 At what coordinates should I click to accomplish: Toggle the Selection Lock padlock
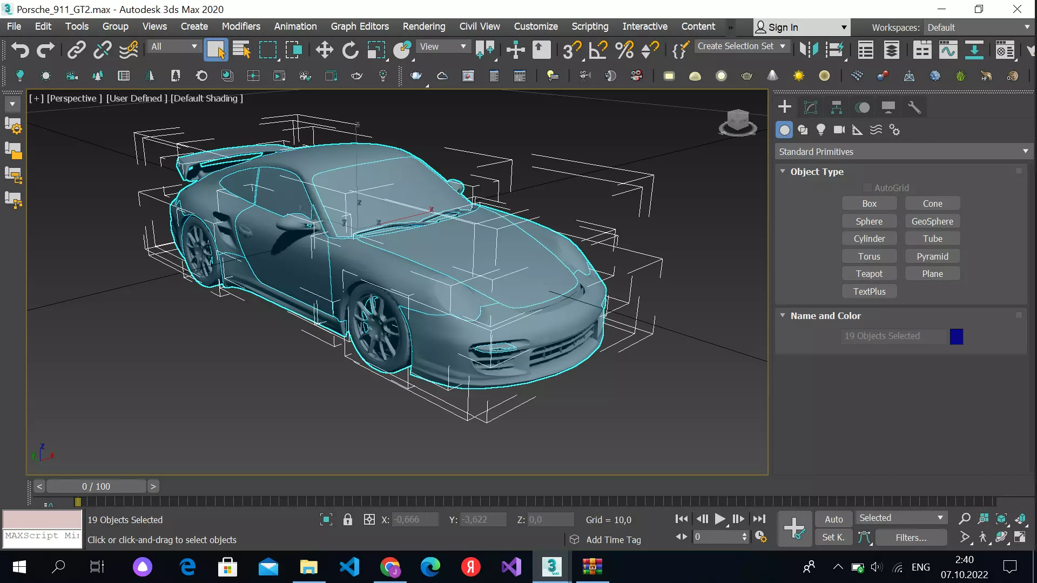coord(348,519)
